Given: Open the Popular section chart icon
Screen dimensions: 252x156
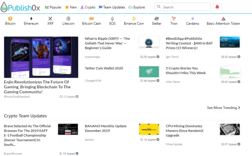Looking at the screenshot, I should 47,7.
